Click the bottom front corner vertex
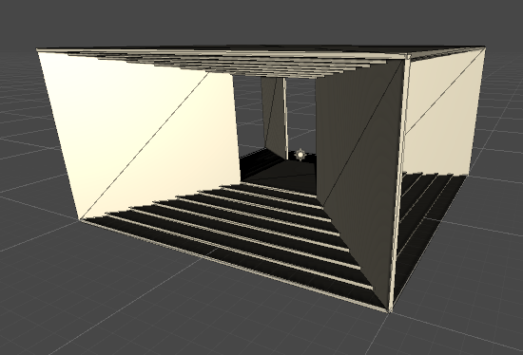The image size is (523, 355). pos(389,311)
